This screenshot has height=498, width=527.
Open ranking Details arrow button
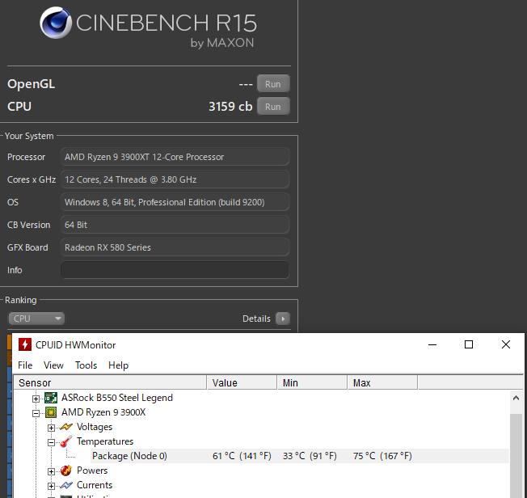[x=283, y=319]
